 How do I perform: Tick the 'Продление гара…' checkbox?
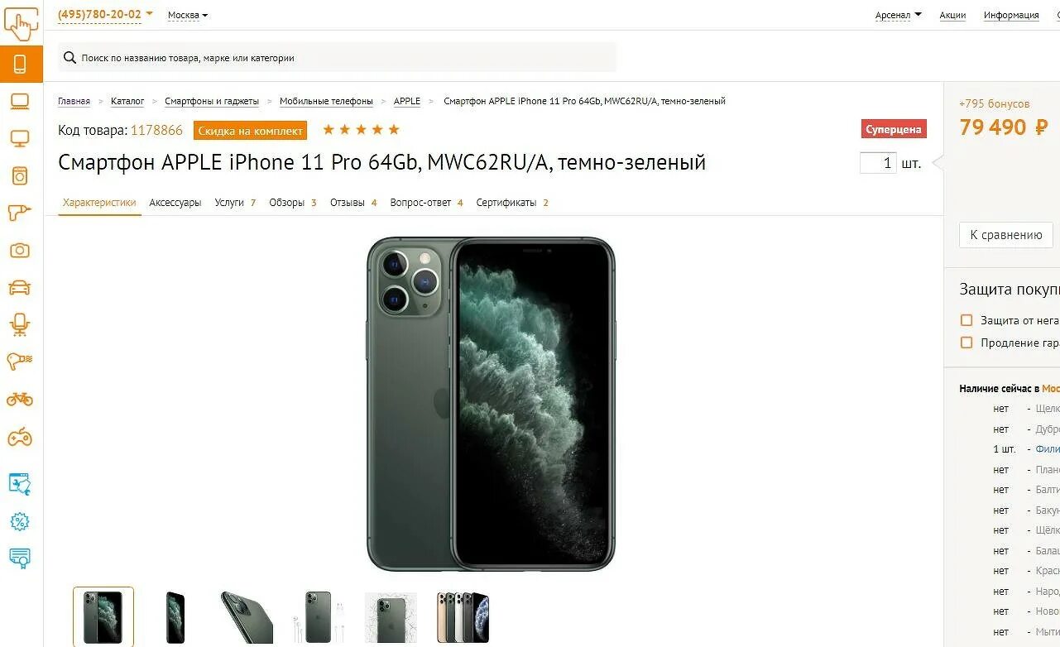click(x=966, y=343)
